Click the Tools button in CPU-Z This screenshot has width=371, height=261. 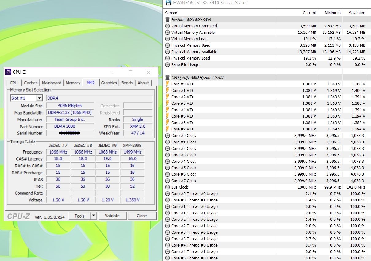[x=79, y=216]
